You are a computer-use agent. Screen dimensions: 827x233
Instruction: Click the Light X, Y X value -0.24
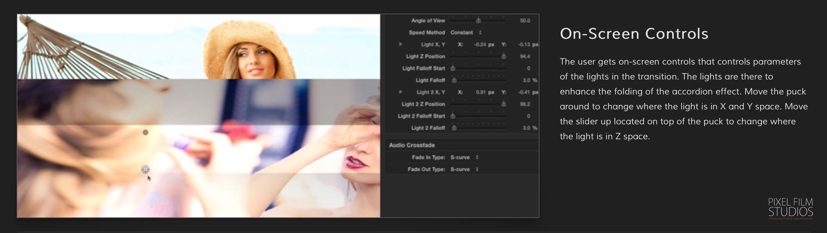coord(480,44)
